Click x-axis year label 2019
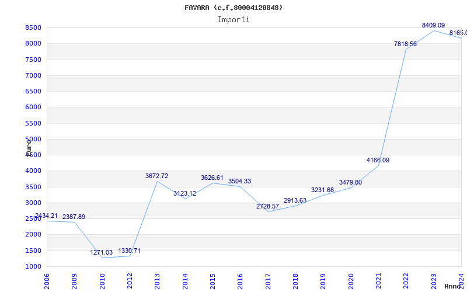Image resolution: width=467 pixels, height=292 pixels. pyautogui.click(x=323, y=281)
